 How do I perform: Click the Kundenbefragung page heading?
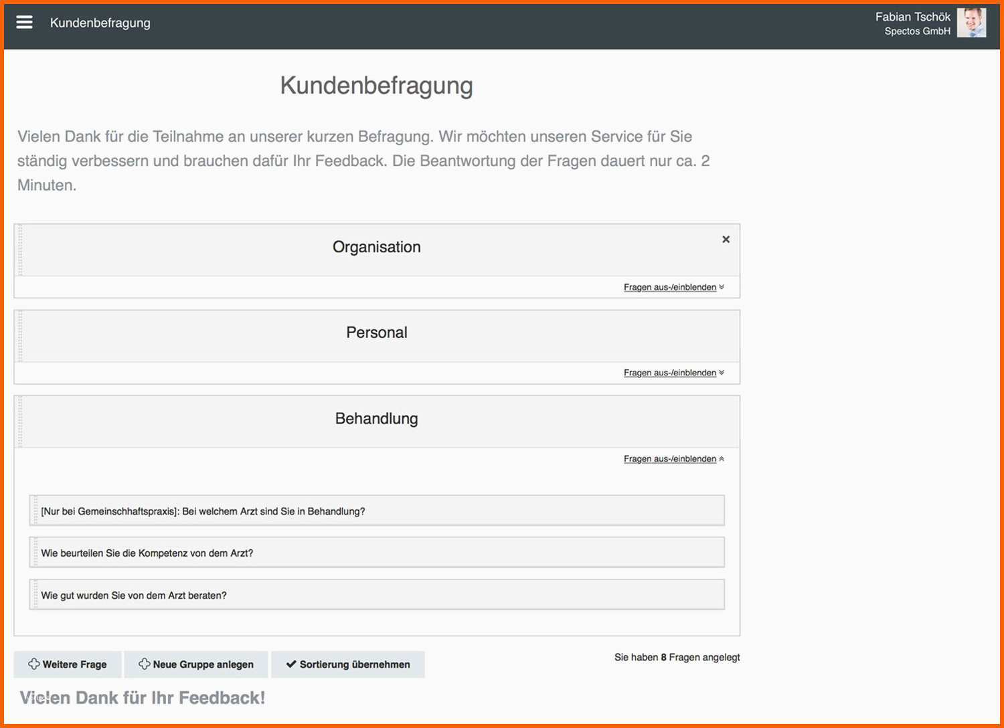(x=376, y=86)
